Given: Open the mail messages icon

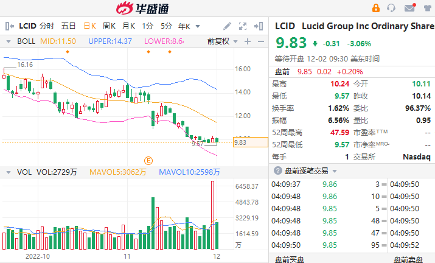Looking at the screenshot, I should point(410,8).
